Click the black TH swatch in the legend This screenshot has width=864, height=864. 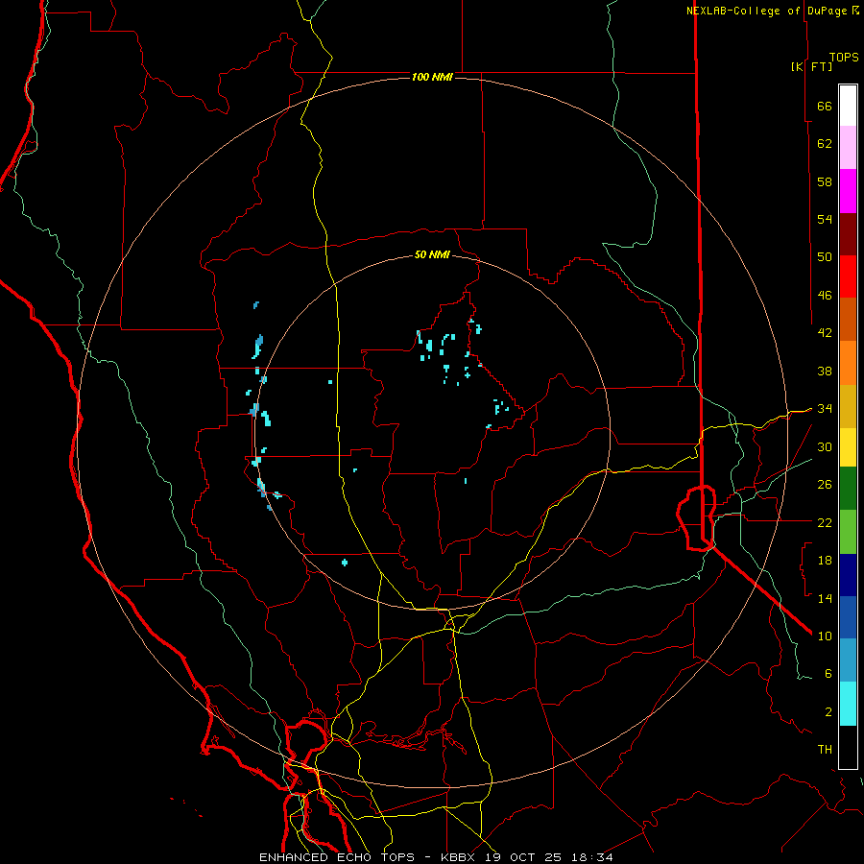tap(848, 747)
